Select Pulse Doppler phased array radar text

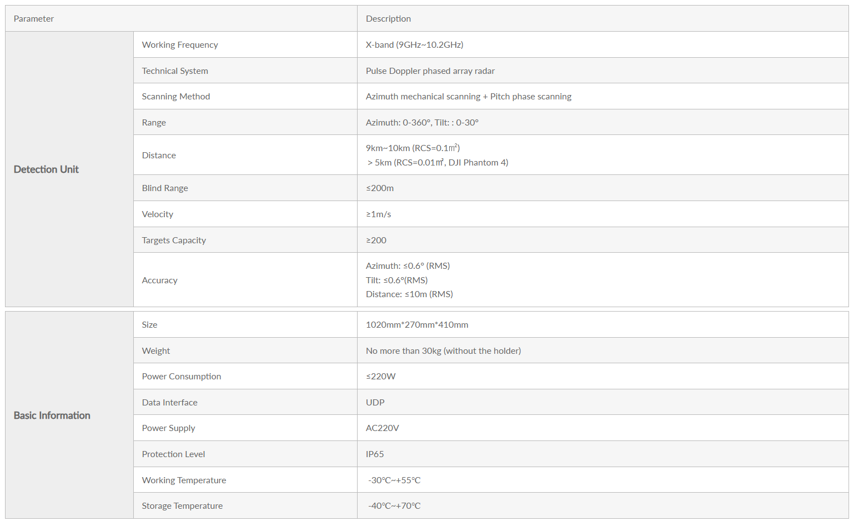coord(430,71)
